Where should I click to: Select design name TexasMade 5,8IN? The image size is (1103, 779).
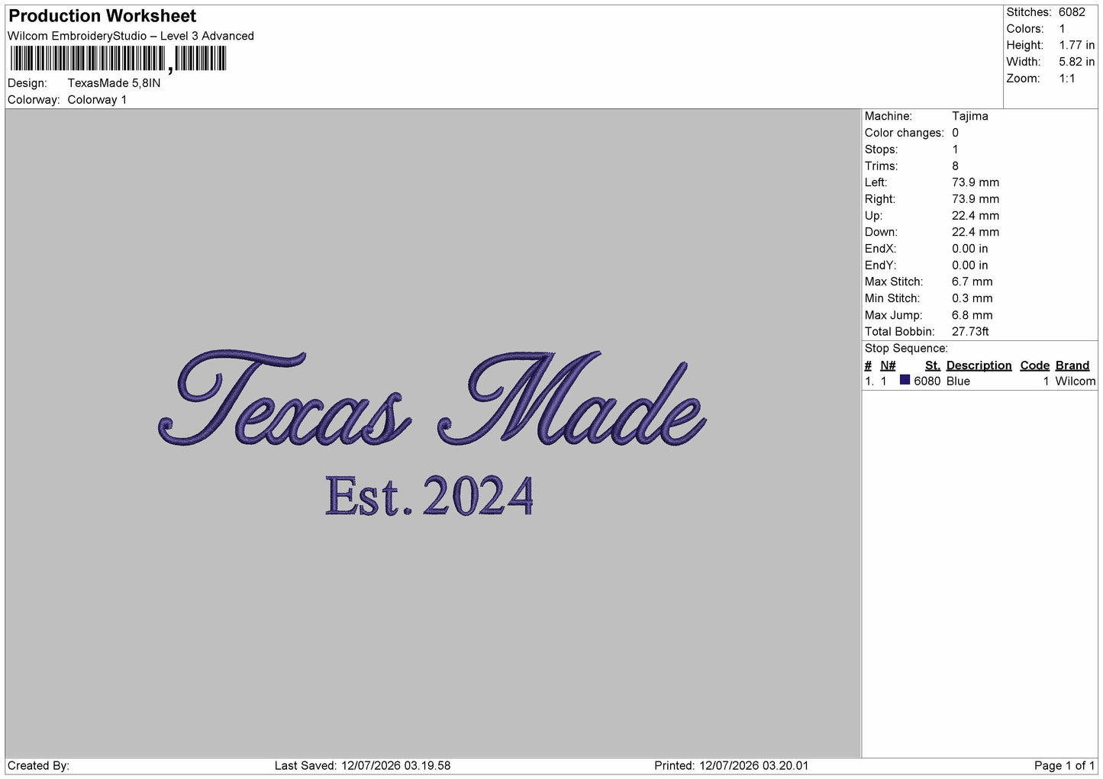click(x=114, y=83)
